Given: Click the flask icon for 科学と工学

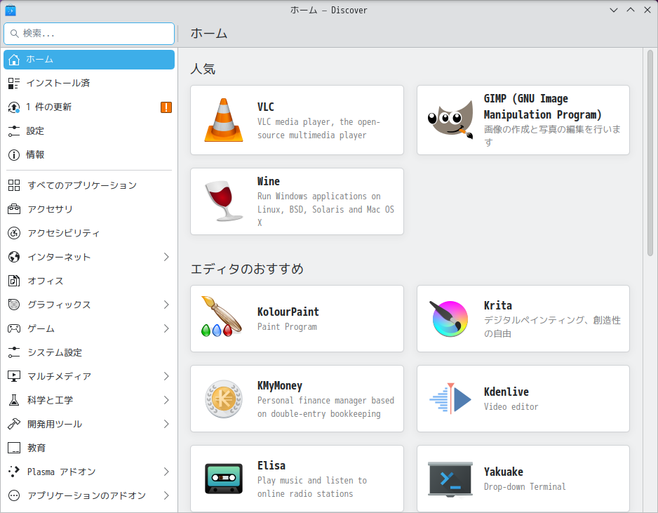Looking at the screenshot, I should [14, 400].
